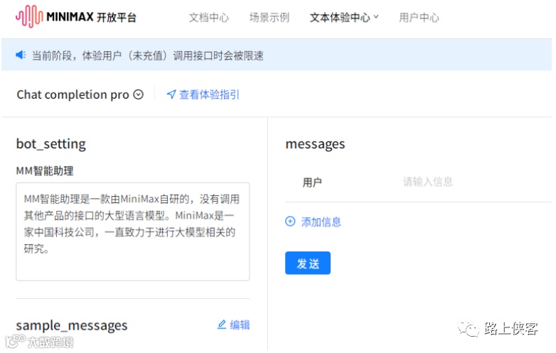This screenshot has height=353, width=556.
Task: Click the bot_setting heading
Action: coord(51,144)
